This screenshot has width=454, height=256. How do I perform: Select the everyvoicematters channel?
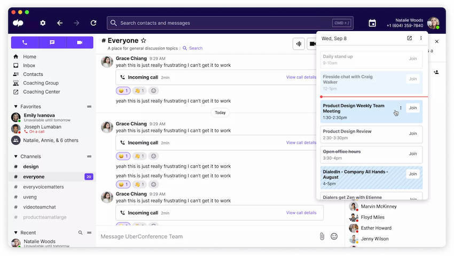click(52, 187)
